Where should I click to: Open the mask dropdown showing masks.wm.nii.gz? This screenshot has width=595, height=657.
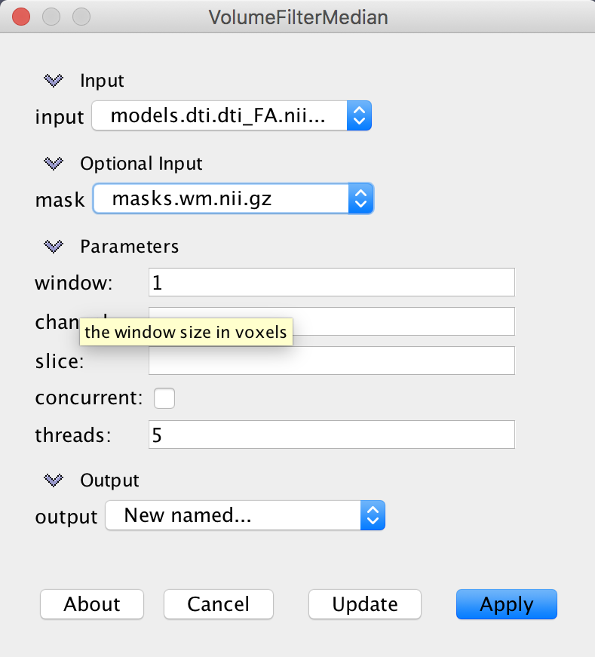[x=233, y=199]
